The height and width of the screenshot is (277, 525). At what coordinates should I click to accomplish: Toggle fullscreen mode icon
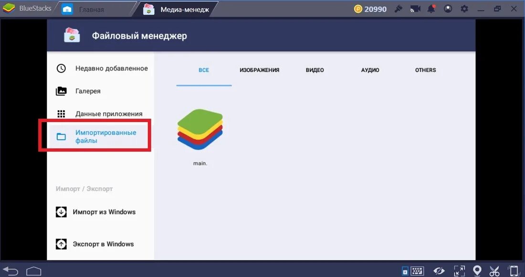[x=459, y=270]
